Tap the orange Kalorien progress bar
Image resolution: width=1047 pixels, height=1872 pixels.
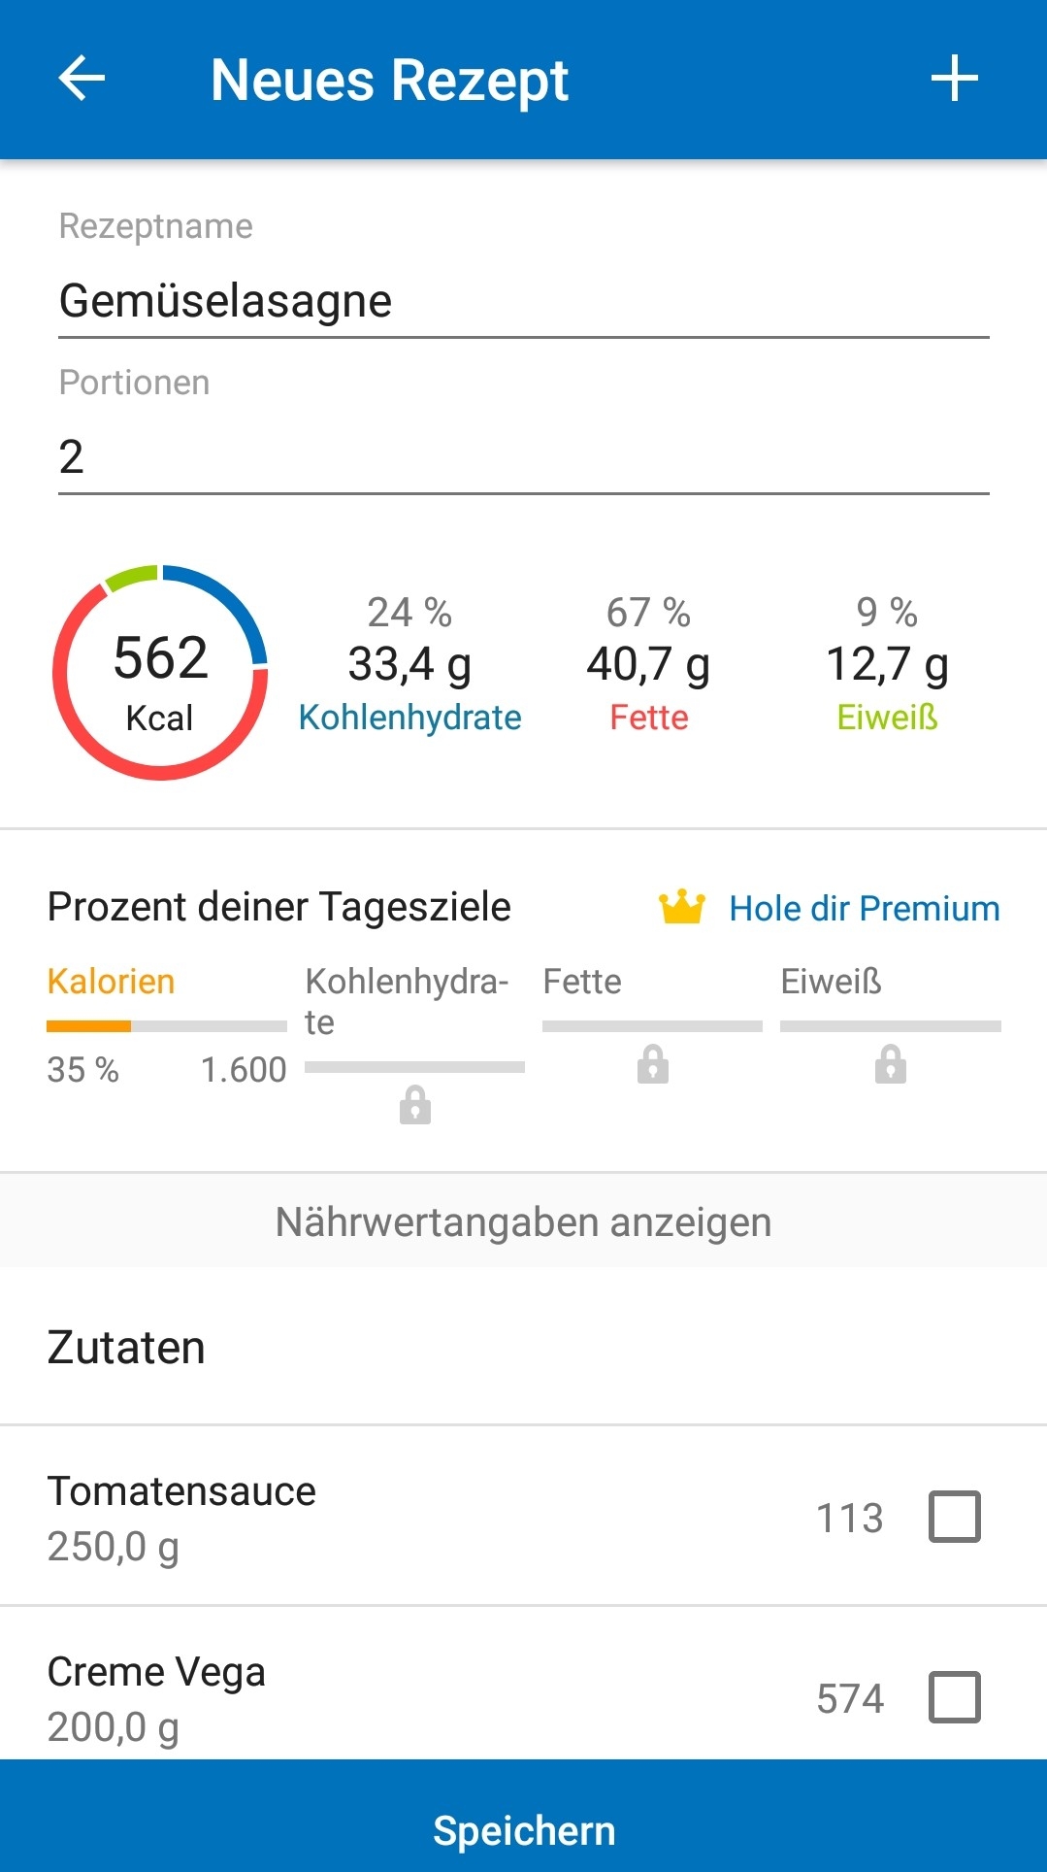pyautogui.click(x=165, y=1026)
